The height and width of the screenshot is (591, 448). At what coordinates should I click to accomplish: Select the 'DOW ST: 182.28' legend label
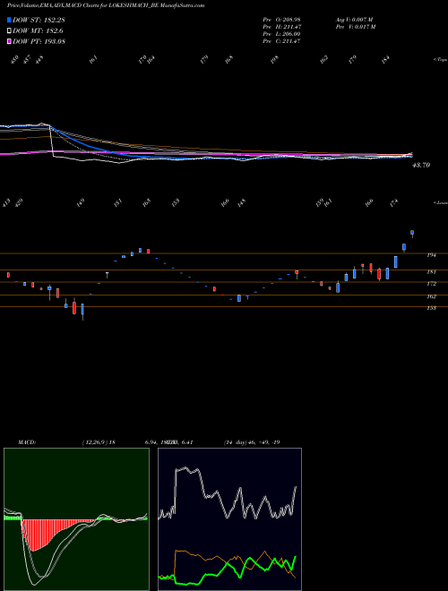coord(39,20)
